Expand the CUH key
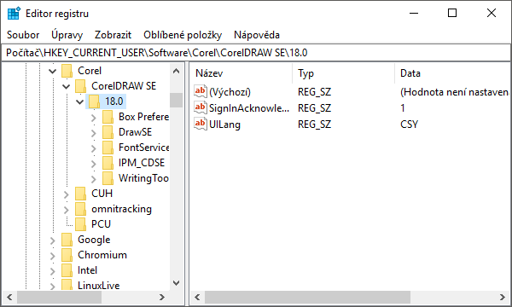Viewport: 512px width, 307px height. tap(67, 194)
